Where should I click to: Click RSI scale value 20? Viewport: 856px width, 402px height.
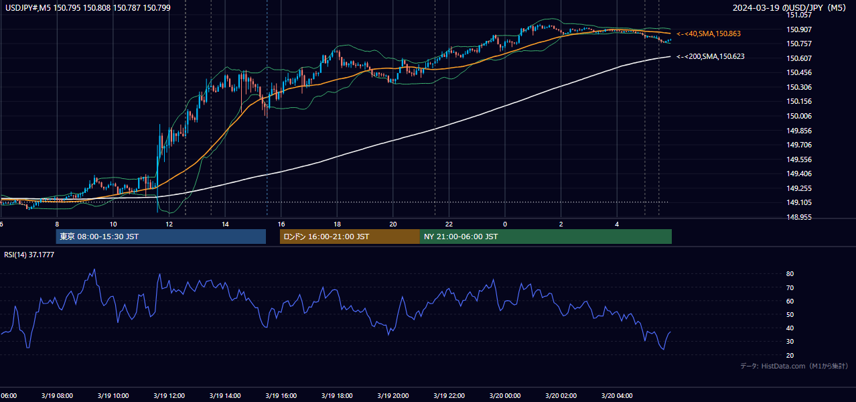790,356
